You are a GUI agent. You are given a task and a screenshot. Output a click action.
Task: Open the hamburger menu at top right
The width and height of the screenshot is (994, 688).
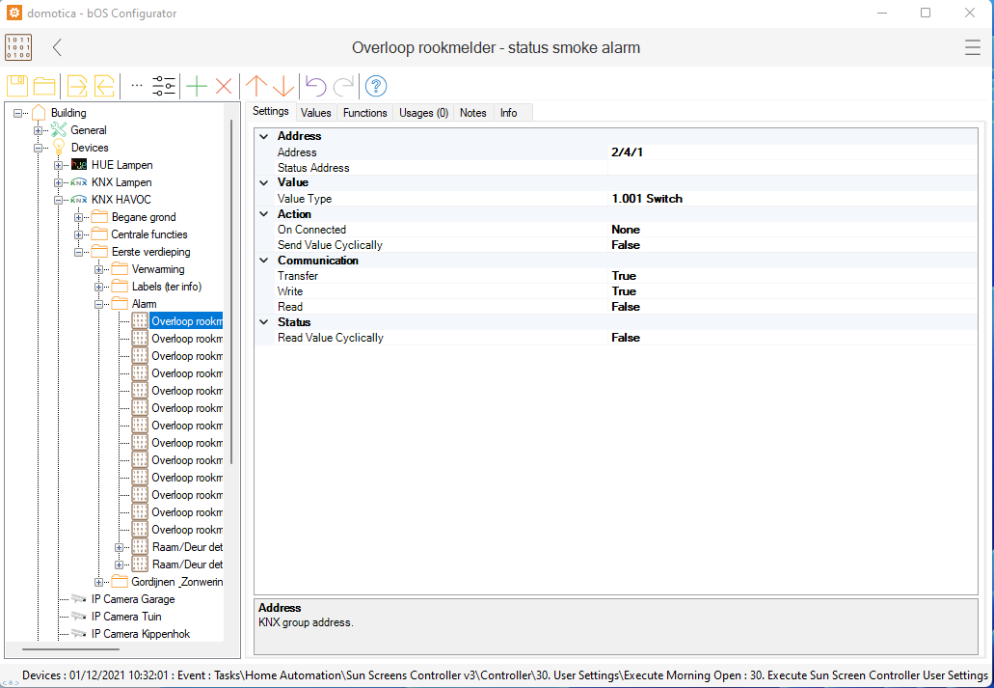pyautogui.click(x=973, y=47)
